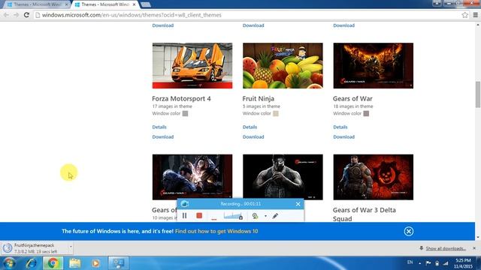481x270 pixels.
Task: Reload the page with the refresh icon
Action: 26,15
